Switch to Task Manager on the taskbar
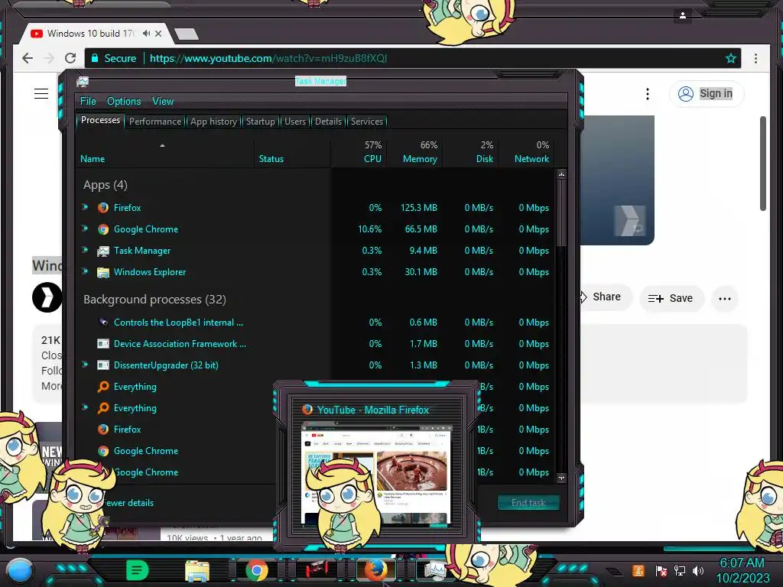The height and width of the screenshot is (587, 783). (434, 570)
